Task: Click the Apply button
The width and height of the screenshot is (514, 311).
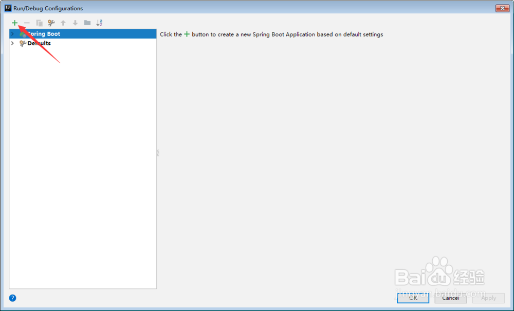Action: tap(488, 298)
